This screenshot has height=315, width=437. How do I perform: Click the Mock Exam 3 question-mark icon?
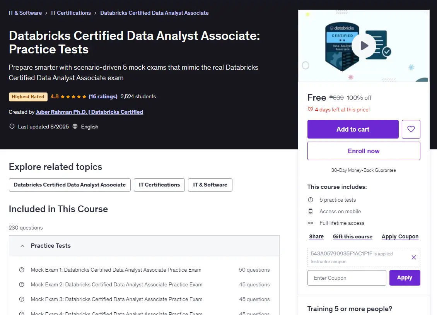(x=21, y=299)
